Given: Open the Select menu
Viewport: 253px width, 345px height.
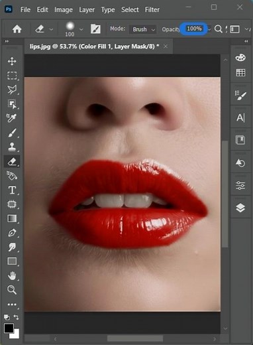Looking at the screenshot, I should point(130,9).
